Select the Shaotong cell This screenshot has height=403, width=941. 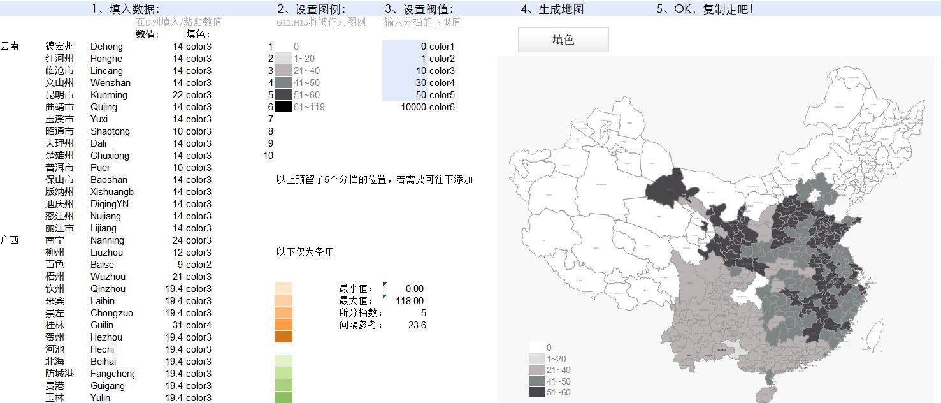click(111, 131)
